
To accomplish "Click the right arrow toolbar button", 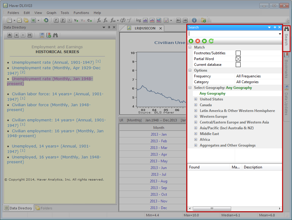I will 185,20.
